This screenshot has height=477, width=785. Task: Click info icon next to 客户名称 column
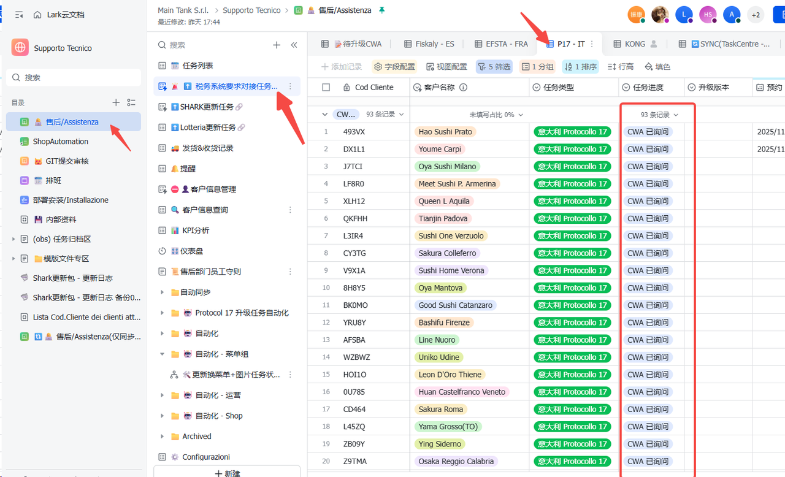coord(464,87)
